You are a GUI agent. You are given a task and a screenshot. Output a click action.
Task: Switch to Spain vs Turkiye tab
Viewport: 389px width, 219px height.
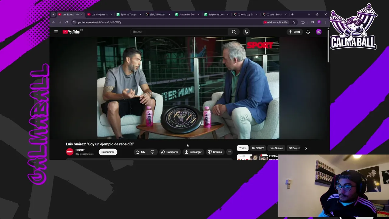point(129,14)
